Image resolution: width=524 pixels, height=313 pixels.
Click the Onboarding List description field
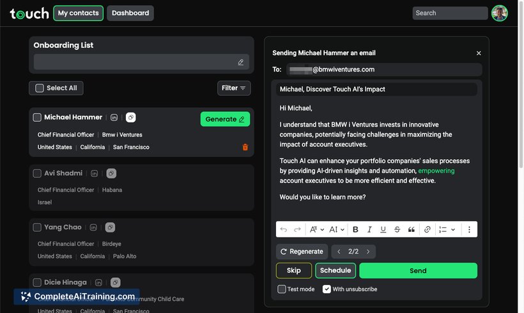[x=141, y=62]
